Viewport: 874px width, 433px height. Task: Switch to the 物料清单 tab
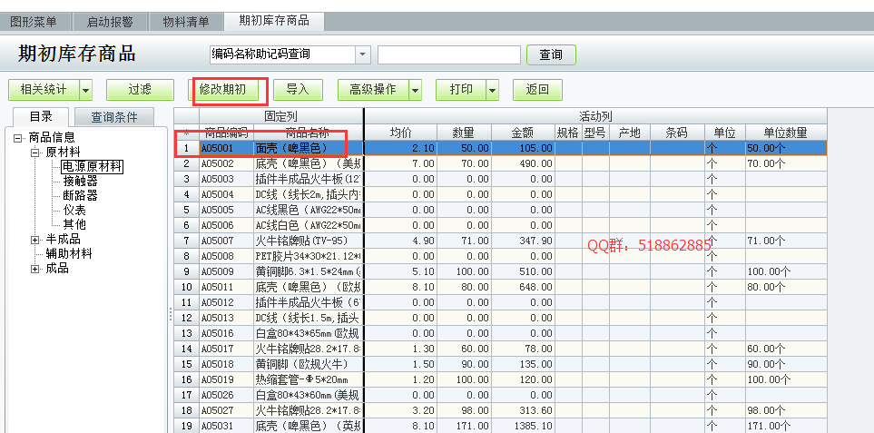(x=185, y=21)
